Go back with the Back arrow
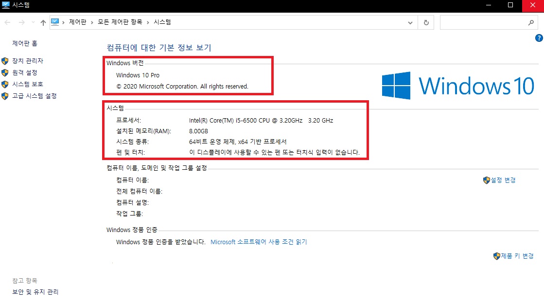 pyautogui.click(x=7, y=22)
